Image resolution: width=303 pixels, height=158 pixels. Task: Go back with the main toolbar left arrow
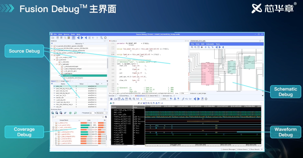93,38
